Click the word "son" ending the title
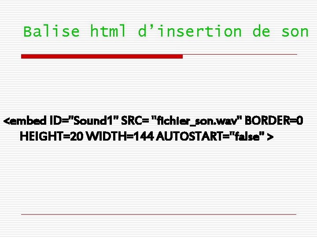This screenshot has width=317, height=238. tap(295, 32)
